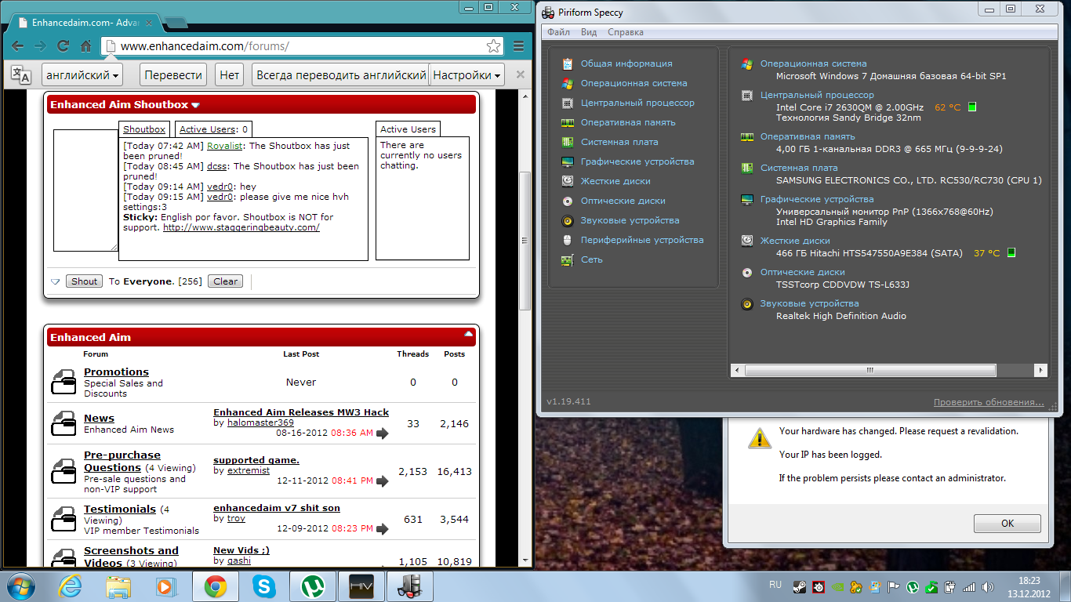The width and height of the screenshot is (1071, 602).
Task: Select Операционная система in Speccy sidebar
Action: 634,83
